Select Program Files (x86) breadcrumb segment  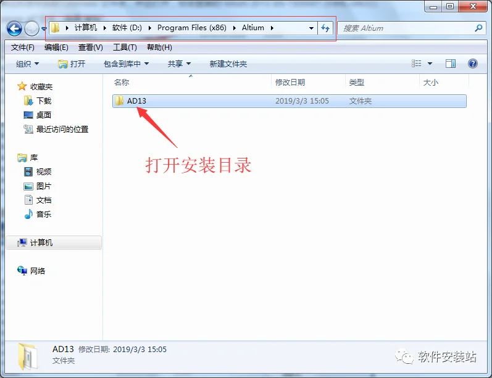click(192, 28)
